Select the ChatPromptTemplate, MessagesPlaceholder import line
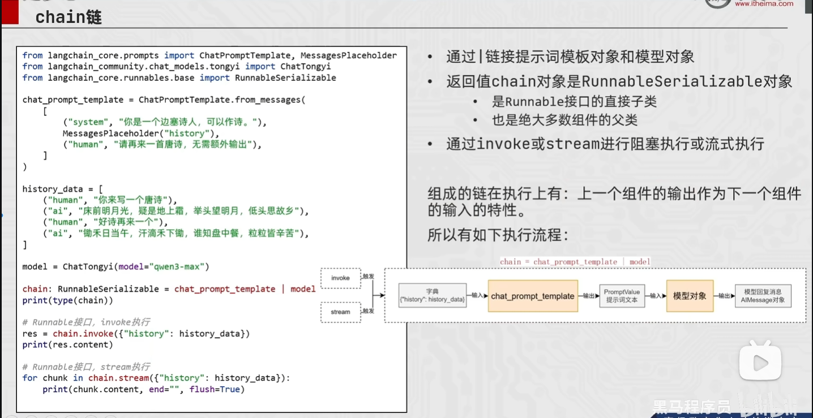The height and width of the screenshot is (418, 813). click(x=209, y=55)
